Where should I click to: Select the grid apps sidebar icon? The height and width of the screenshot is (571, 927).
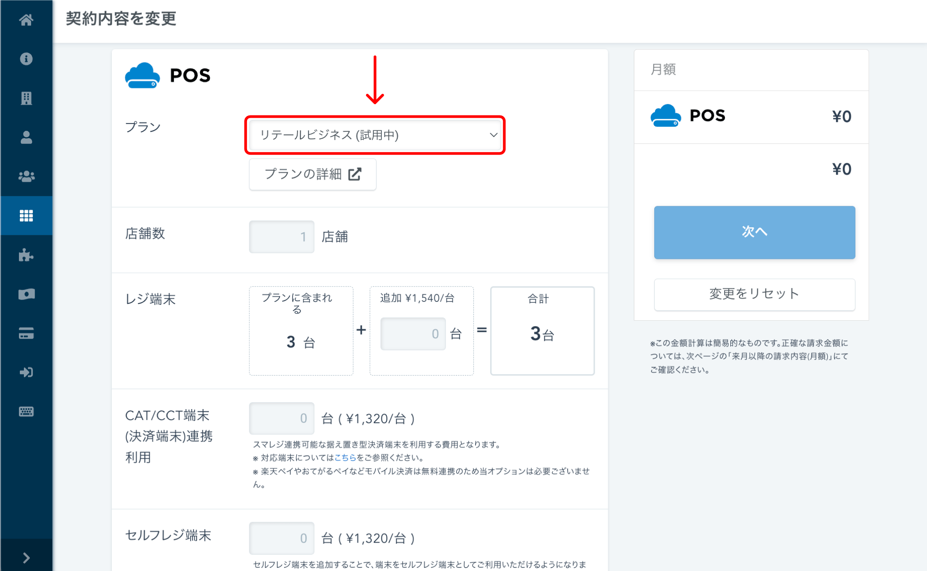click(26, 216)
